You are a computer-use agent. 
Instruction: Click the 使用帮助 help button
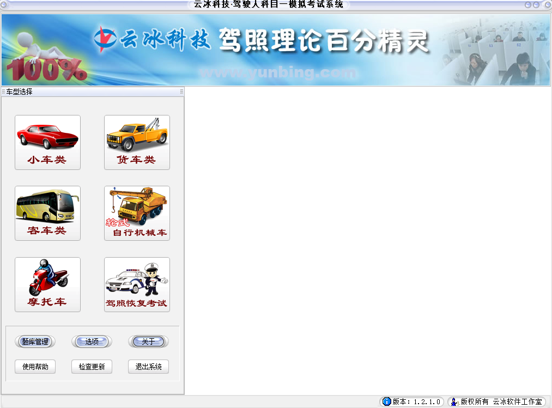(35, 367)
